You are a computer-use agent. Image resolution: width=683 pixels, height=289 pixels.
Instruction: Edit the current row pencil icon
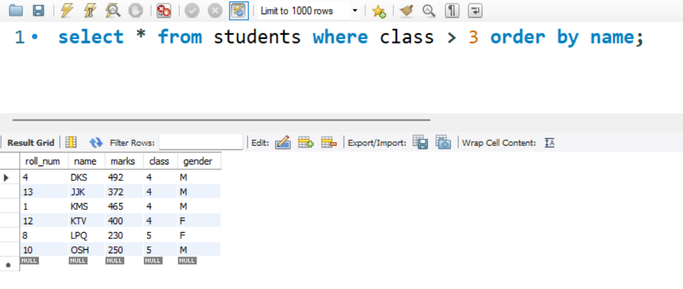pyautogui.click(x=283, y=142)
